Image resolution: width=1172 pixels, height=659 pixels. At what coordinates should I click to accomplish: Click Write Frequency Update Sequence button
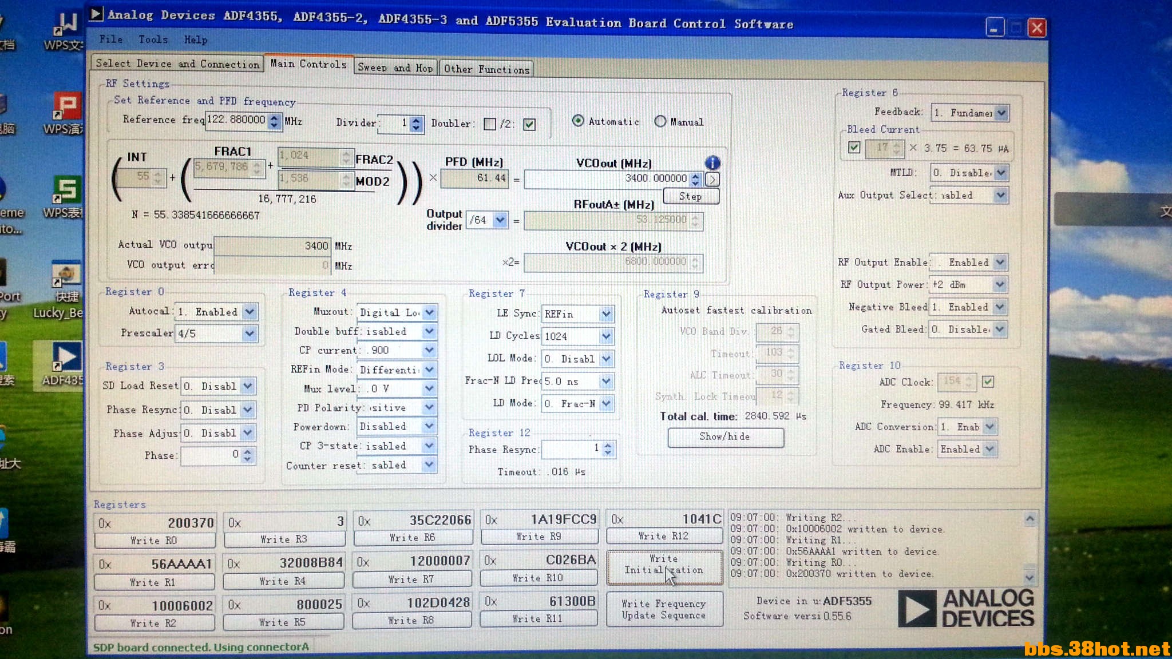pyautogui.click(x=664, y=609)
